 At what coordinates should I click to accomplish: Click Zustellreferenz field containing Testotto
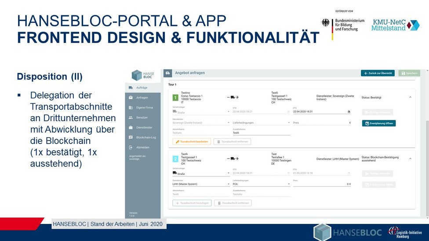pos(261,194)
